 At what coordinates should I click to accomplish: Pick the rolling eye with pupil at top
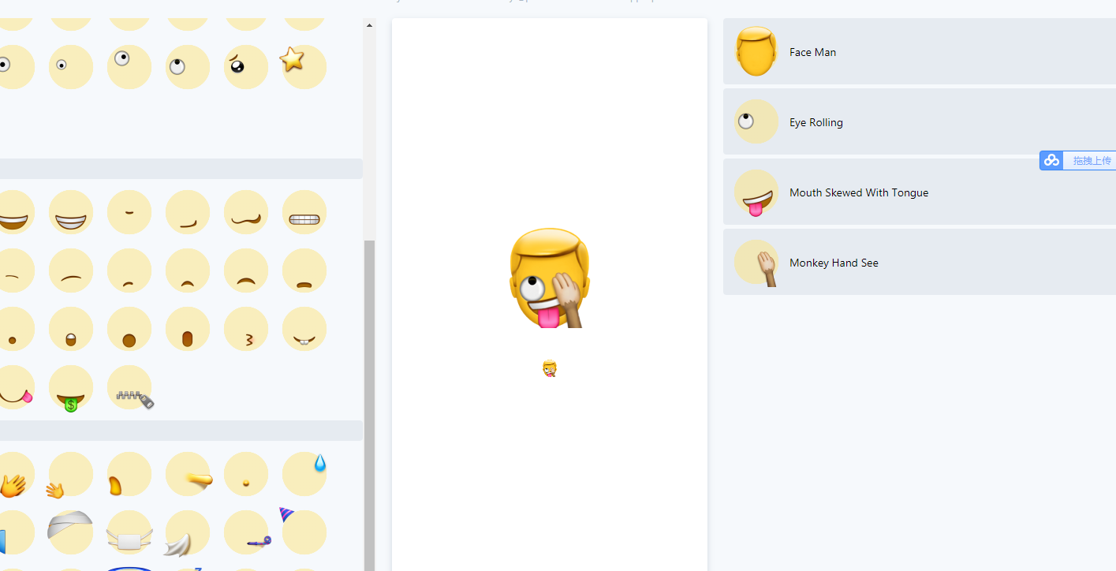[x=188, y=67]
